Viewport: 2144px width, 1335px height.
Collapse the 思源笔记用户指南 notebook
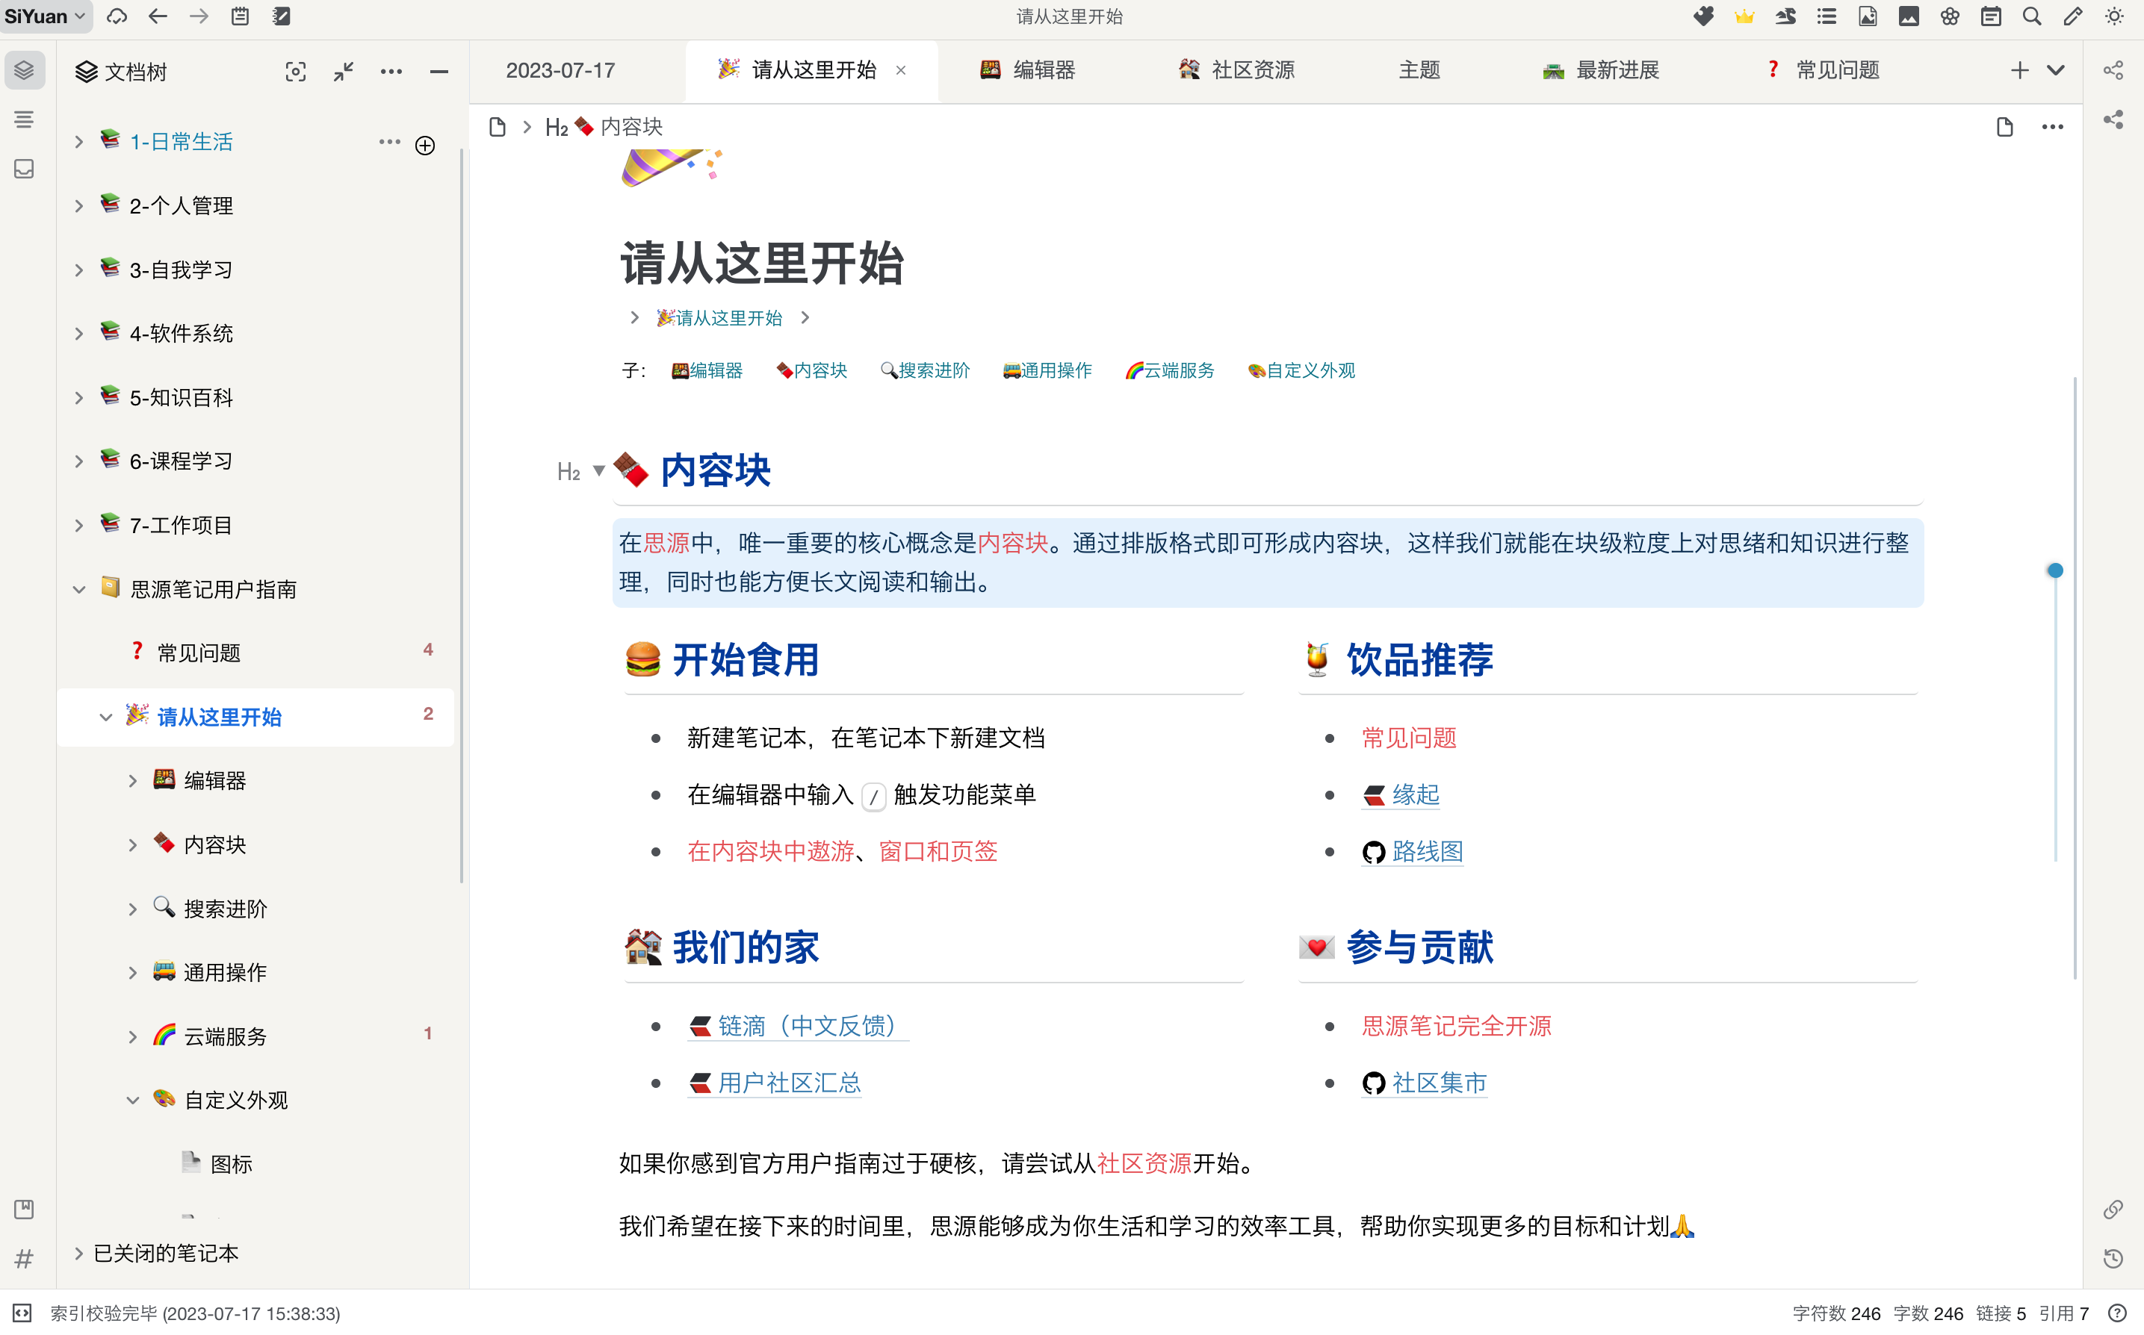78,590
